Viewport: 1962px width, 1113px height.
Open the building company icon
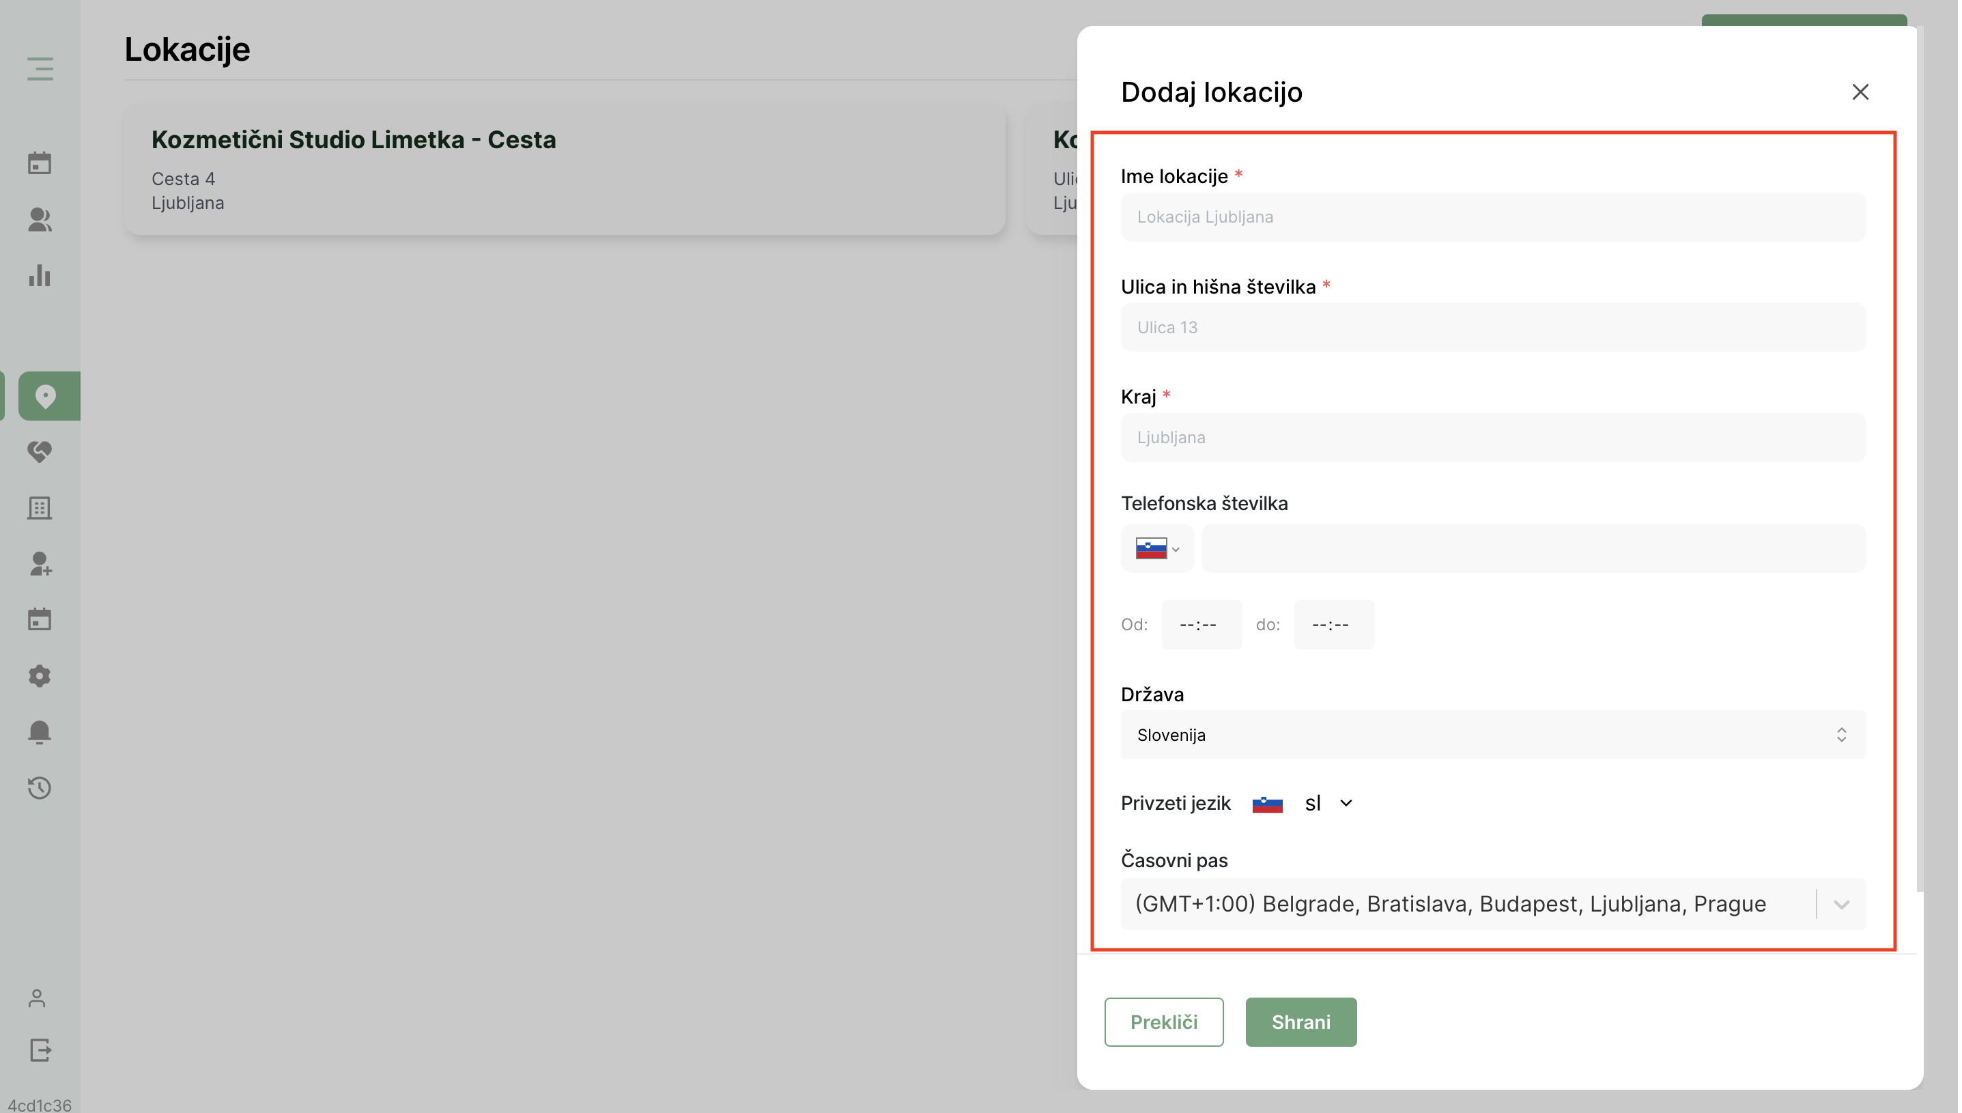pos(40,508)
